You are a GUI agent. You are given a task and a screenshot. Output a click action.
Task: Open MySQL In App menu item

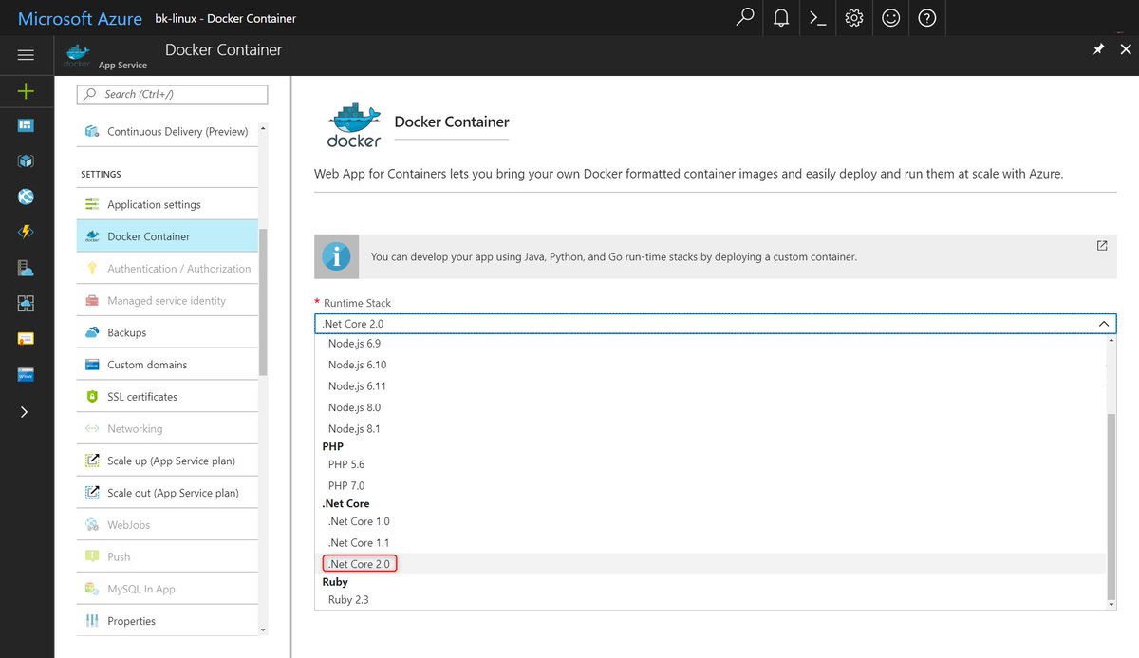coord(167,590)
